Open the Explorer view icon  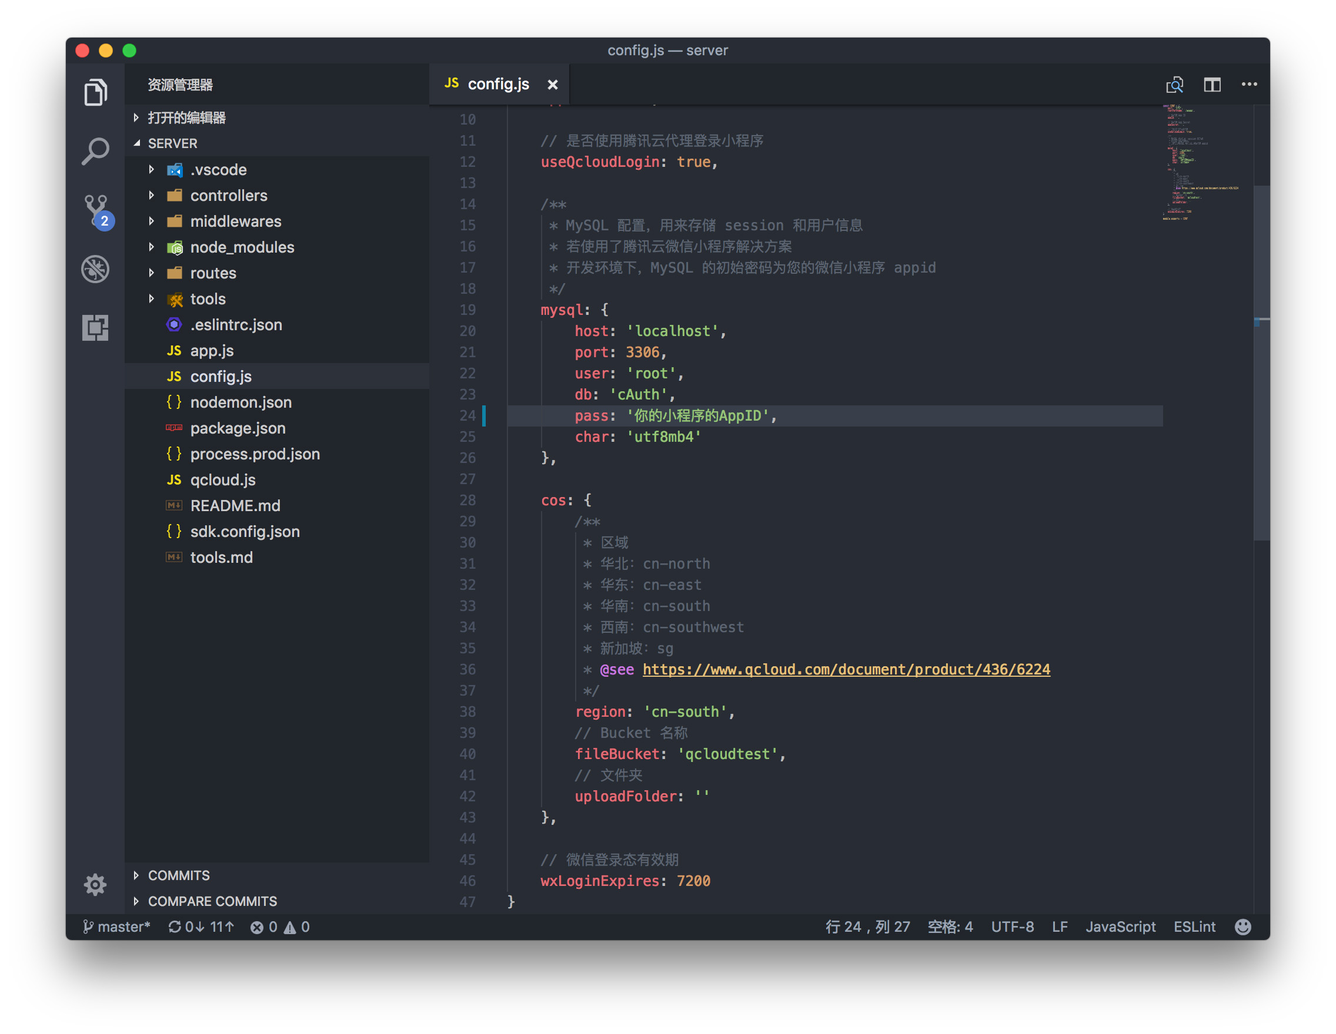pos(95,93)
